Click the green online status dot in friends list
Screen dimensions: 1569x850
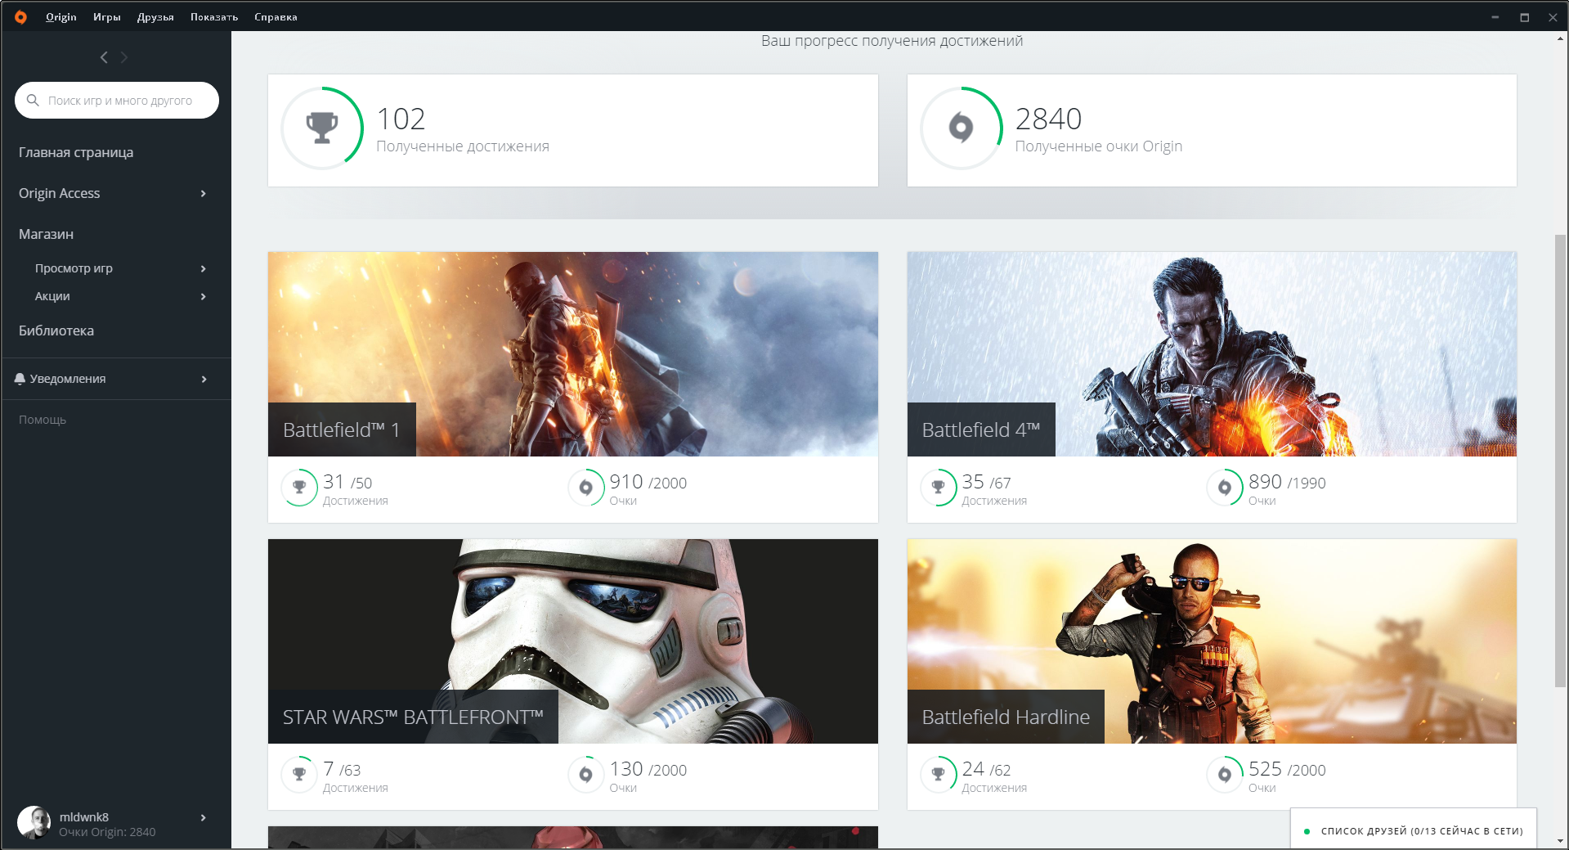[1307, 831]
